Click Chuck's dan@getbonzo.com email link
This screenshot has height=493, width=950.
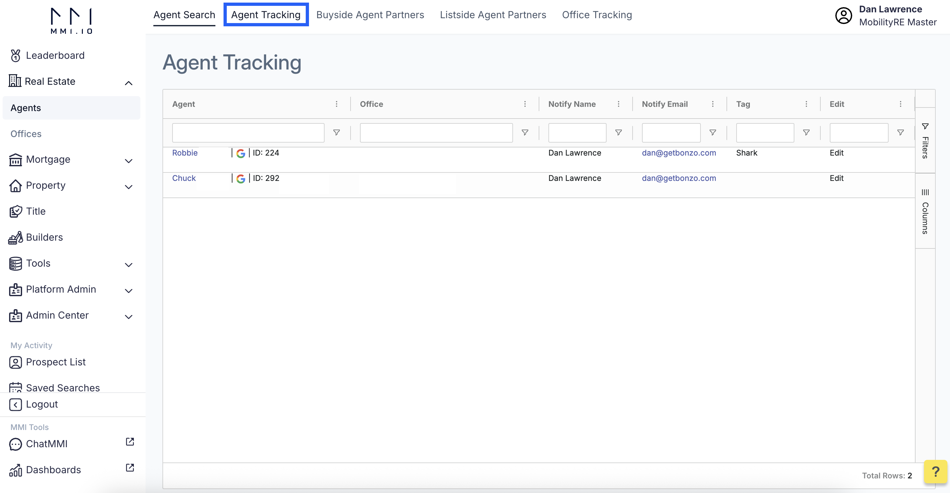point(679,178)
